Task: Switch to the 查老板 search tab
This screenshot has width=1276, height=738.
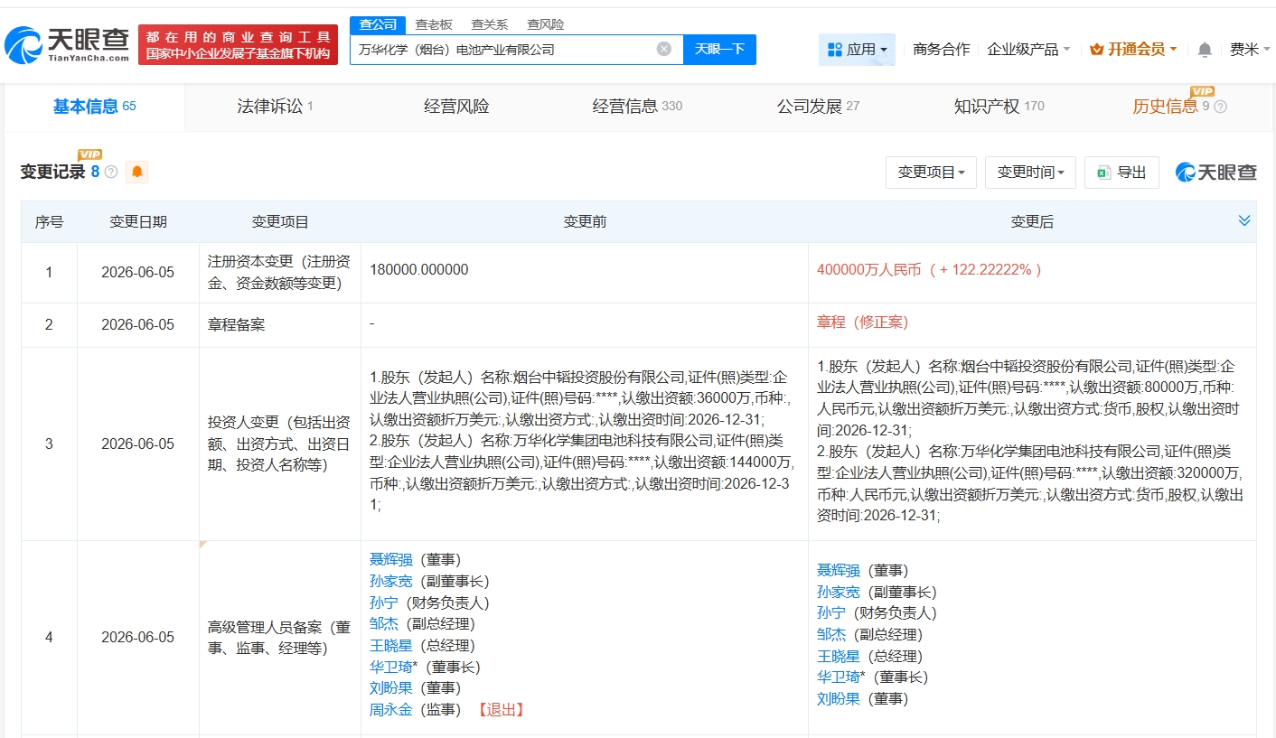Action: click(x=434, y=24)
